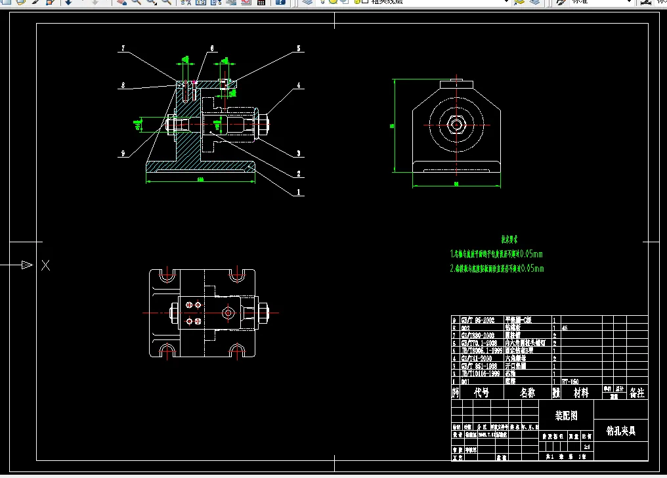Screen dimensions: 667x478
Task: Select technical requirement line 1 text
Action: [x=496, y=254]
